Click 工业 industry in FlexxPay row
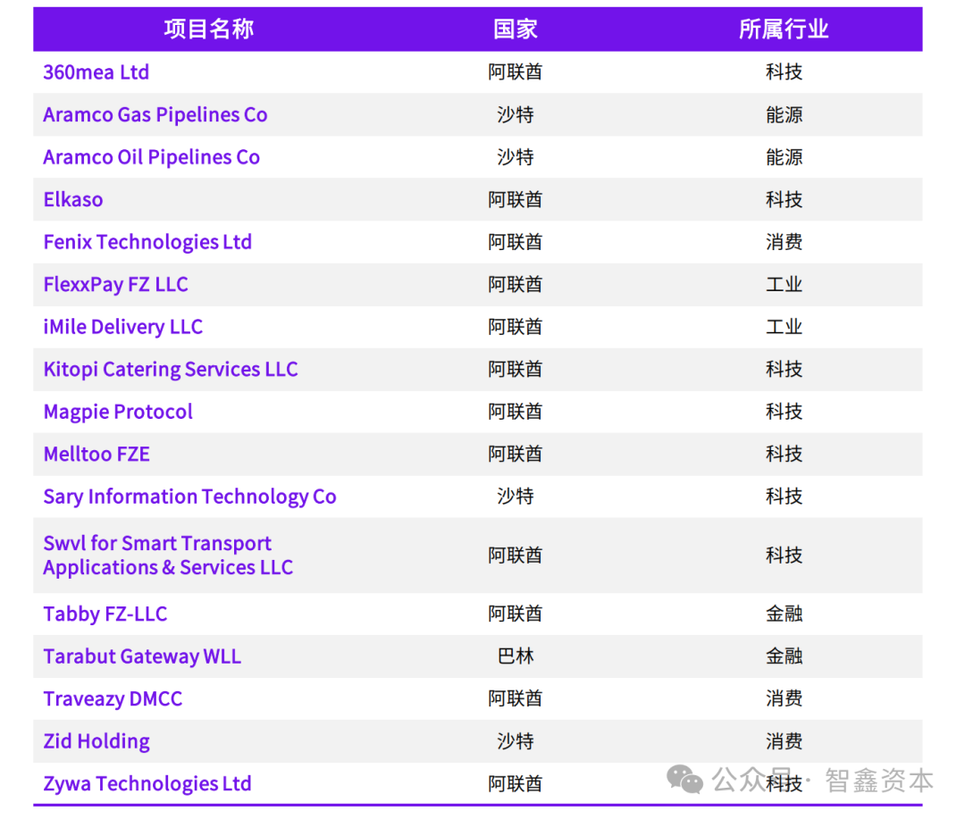Viewport: 965px width, 819px height. pos(785,285)
